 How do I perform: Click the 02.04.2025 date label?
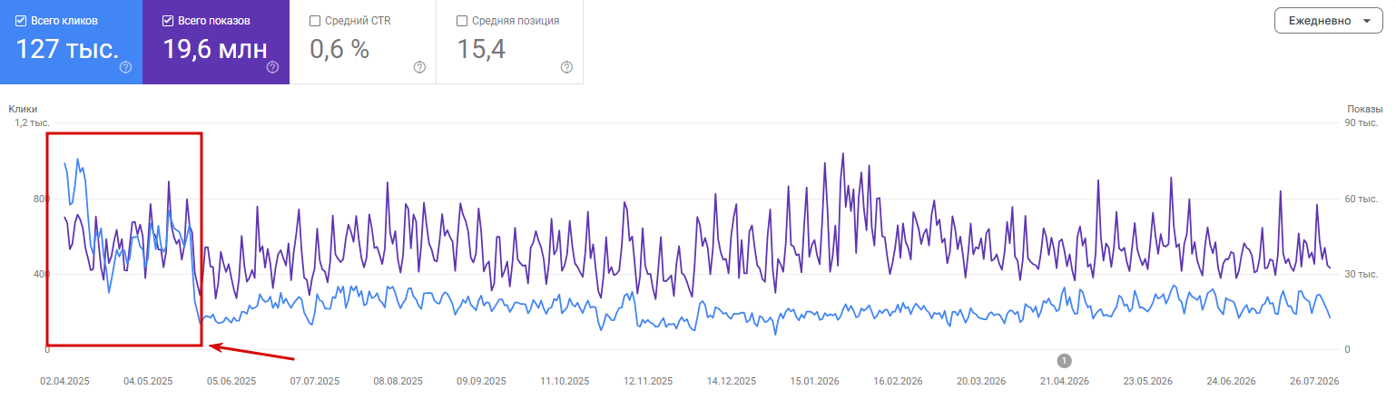[x=64, y=382]
